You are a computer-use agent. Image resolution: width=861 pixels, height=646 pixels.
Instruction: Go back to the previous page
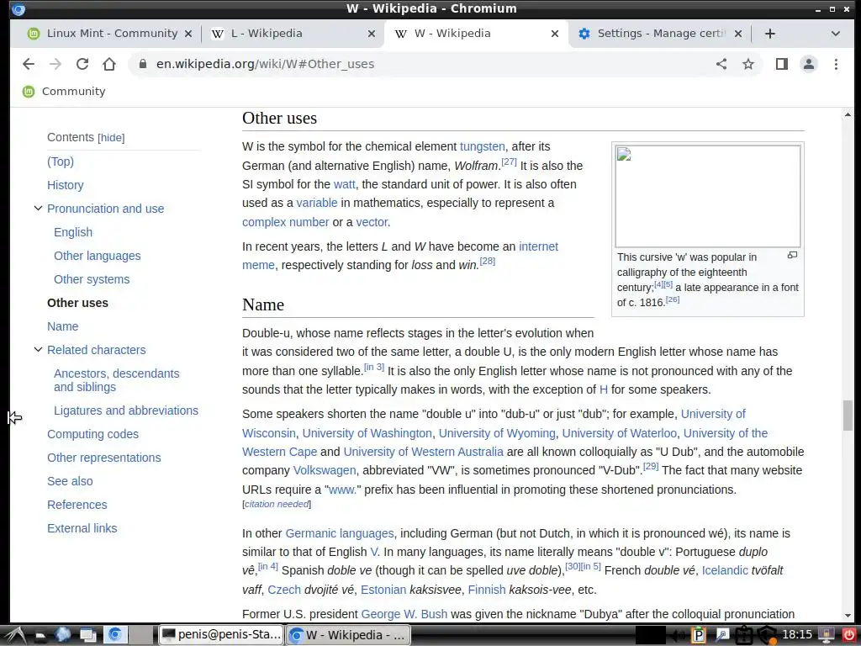[29, 64]
